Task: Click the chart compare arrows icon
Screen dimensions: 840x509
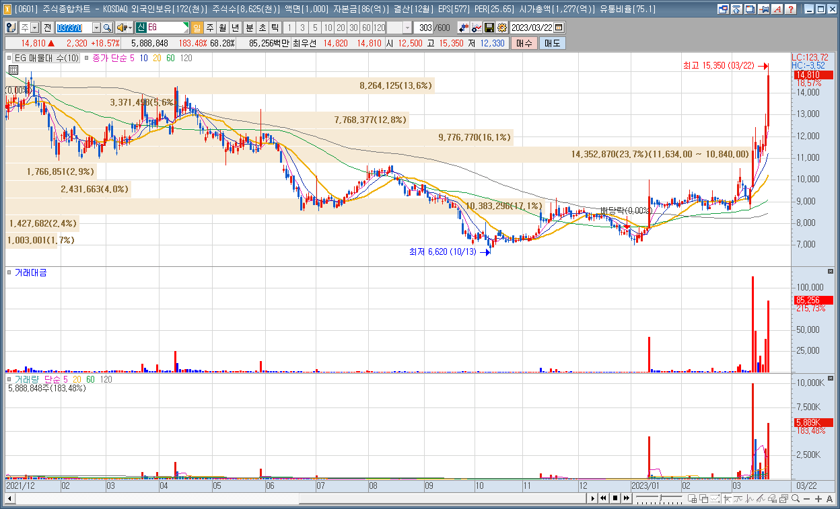Action: pyautogui.click(x=463, y=28)
